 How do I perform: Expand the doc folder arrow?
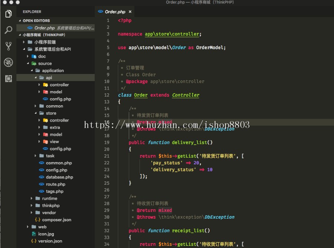tap(27, 57)
